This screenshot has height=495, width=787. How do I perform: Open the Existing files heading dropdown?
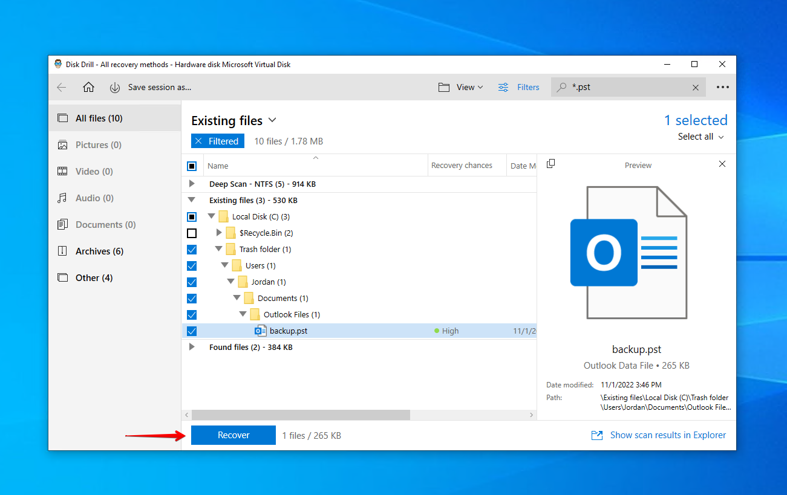[272, 120]
